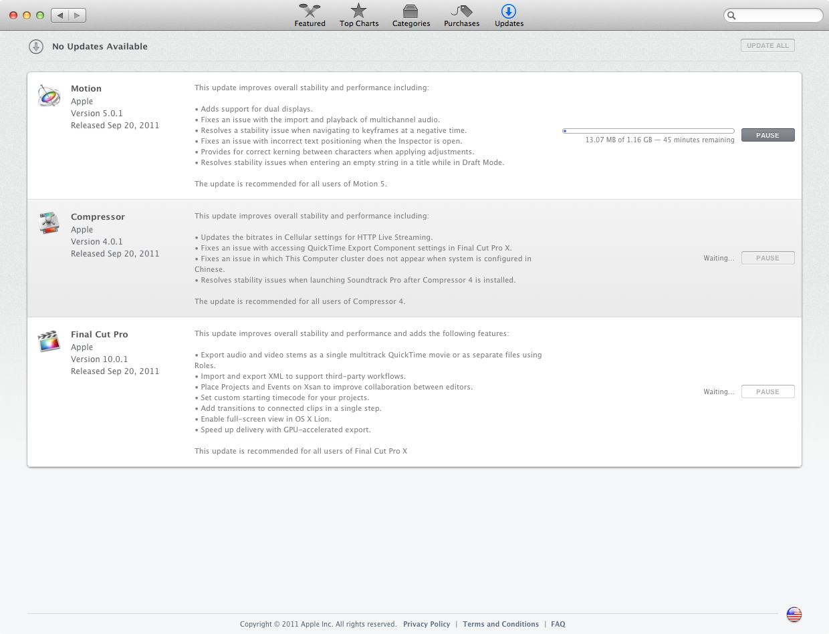This screenshot has height=634, width=829.
Task: Click 'Updates the bitrates in Cellular settings' line
Action: 314,237
